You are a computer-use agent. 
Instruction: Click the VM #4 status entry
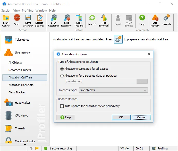coord(124,148)
